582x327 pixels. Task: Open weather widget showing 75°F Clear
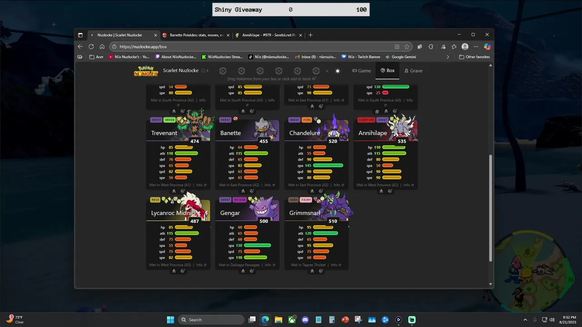click(x=15, y=320)
